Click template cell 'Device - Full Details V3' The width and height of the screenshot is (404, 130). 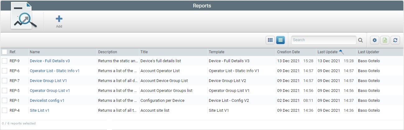[229, 61]
